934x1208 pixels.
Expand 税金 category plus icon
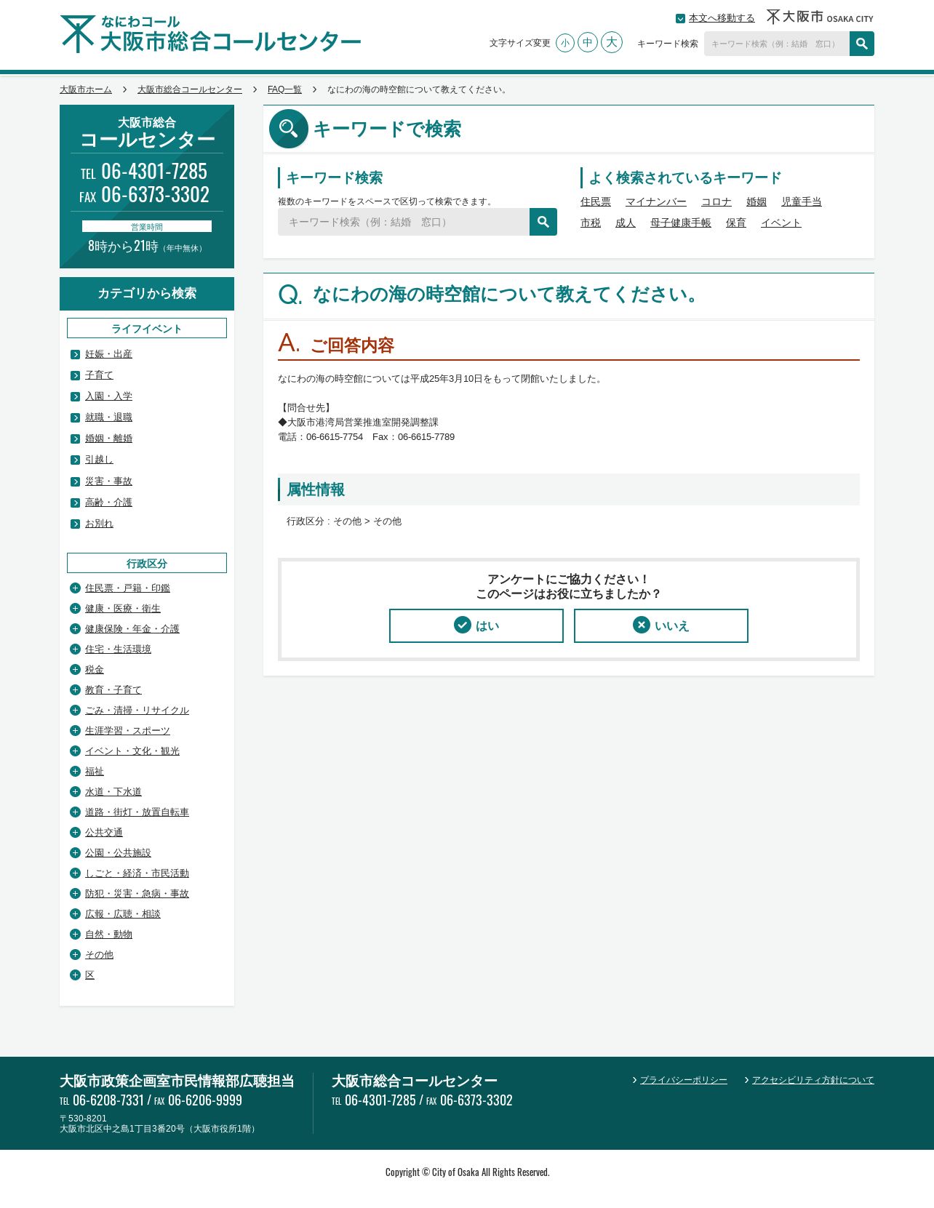(75, 669)
